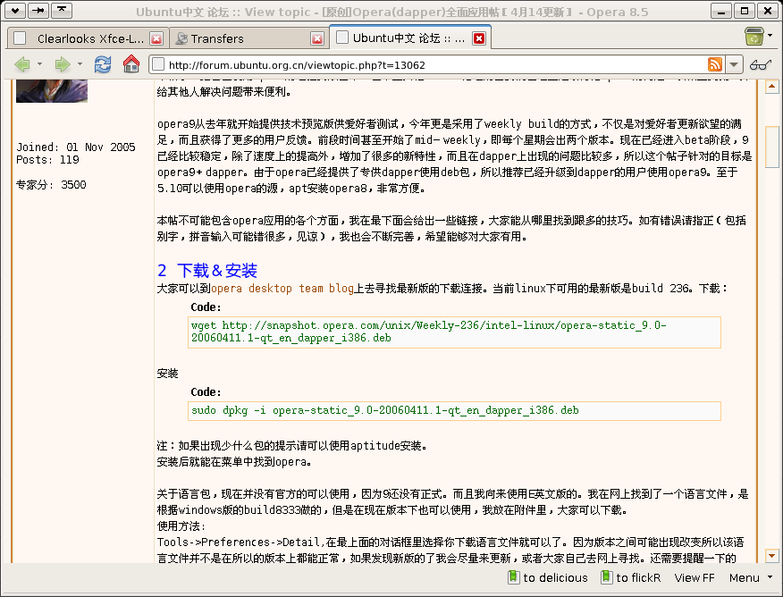Close the Transfers tab

click(x=317, y=38)
